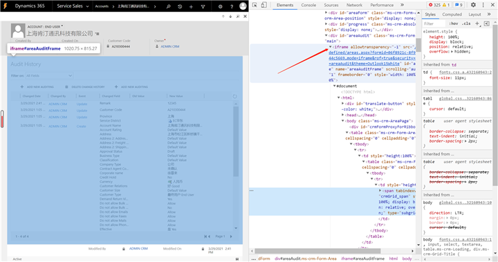This screenshot has width=498, height=262.
Task: Open Dynamics 365 settings gear
Action: point(220,6)
